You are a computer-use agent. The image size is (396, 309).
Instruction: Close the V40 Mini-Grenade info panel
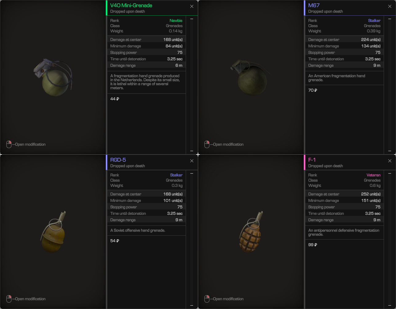[192, 6]
